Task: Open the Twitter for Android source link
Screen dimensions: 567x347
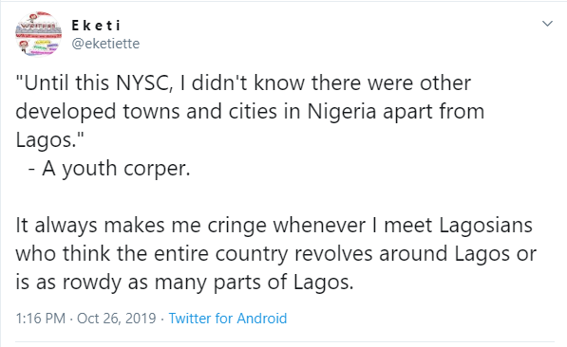Action: pyautogui.click(x=228, y=319)
